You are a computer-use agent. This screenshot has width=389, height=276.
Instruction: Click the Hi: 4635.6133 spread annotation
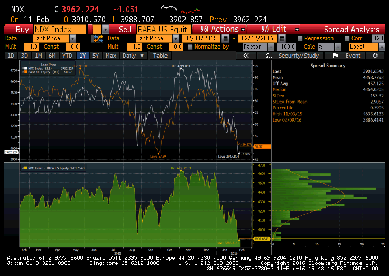tap(181, 168)
